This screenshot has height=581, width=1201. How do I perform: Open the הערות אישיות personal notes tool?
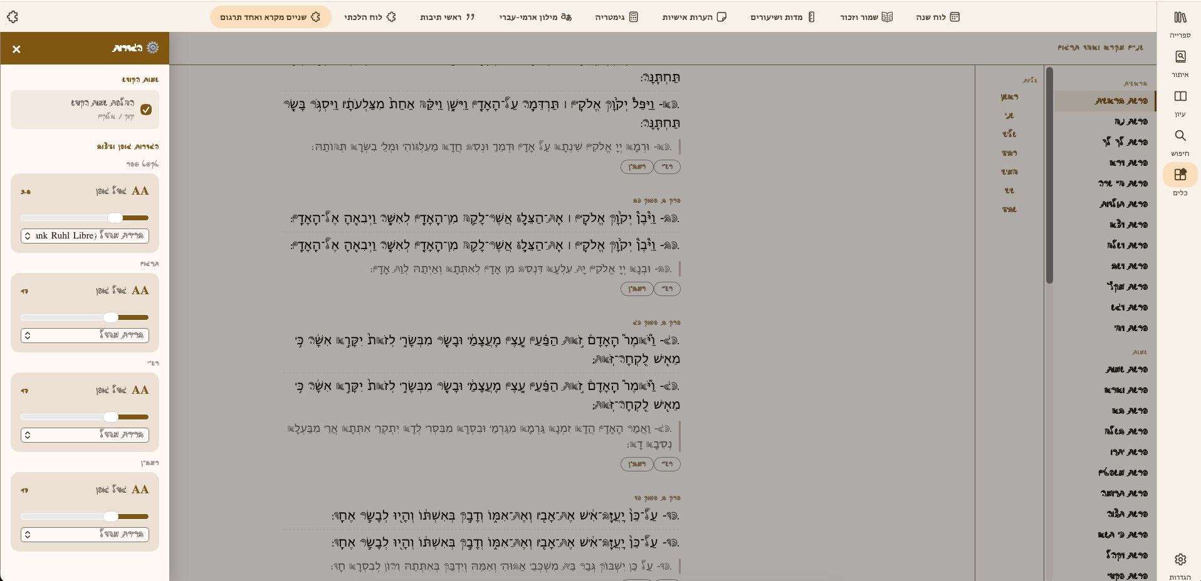694,17
